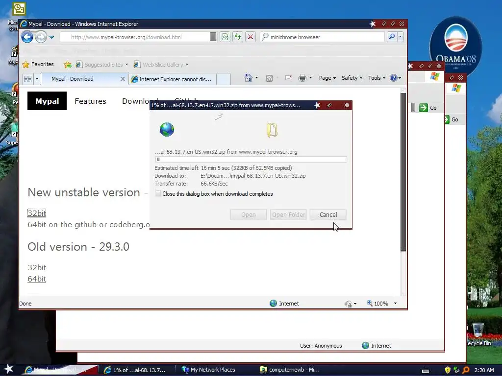Toggle Close this dialog box when download completes

(x=158, y=193)
